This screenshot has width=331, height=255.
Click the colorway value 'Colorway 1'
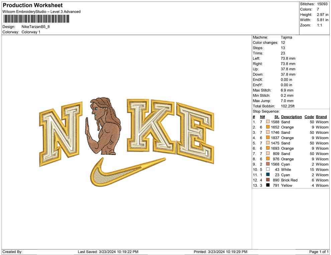pyautogui.click(x=31, y=32)
